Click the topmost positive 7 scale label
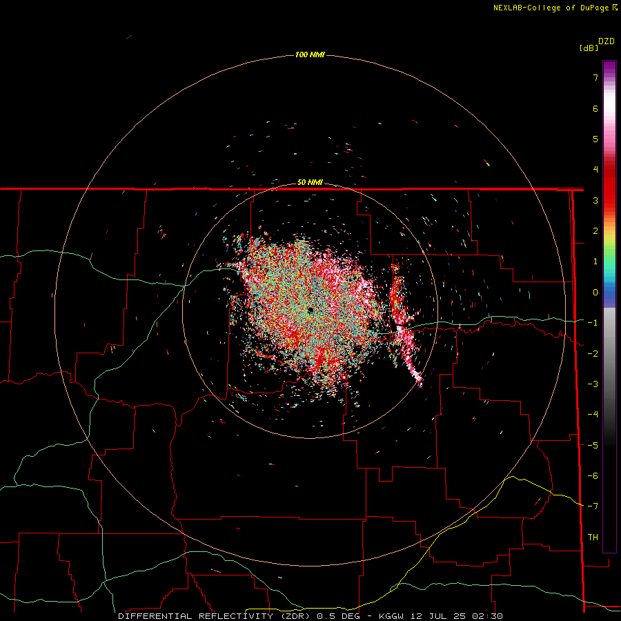The height and width of the screenshot is (621, 621). click(x=595, y=77)
